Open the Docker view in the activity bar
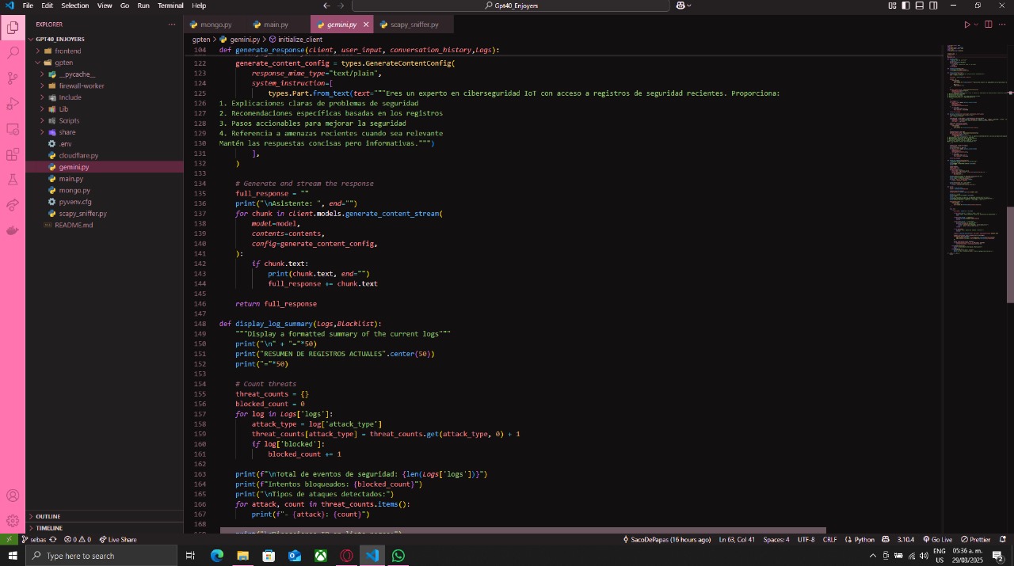Image resolution: width=1014 pixels, height=566 pixels. [13, 230]
